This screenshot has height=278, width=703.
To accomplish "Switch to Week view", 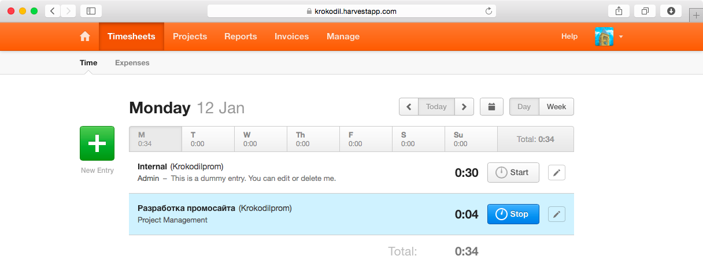I will pos(556,107).
